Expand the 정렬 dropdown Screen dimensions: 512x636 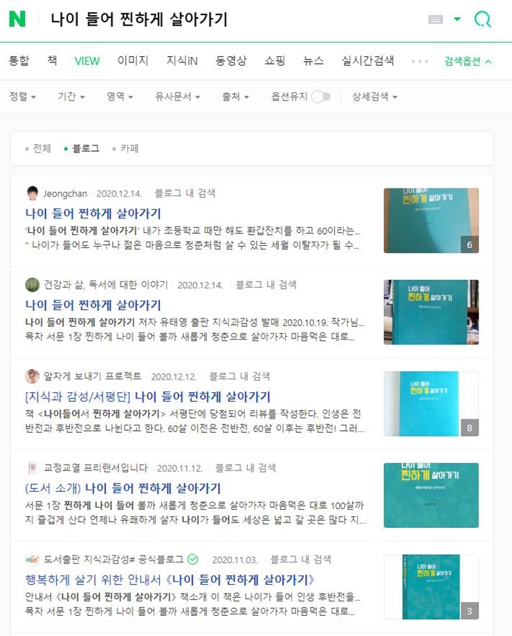(23, 96)
